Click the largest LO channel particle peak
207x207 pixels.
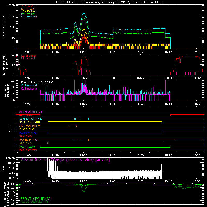tap(190, 56)
